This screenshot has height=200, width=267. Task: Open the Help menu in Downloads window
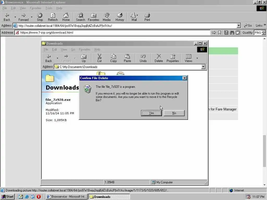coord(97,49)
